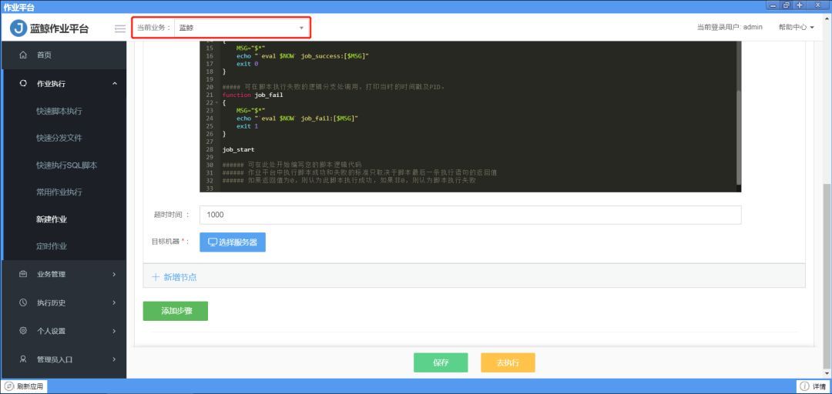Click the 执行历史 clock icon
832x394 pixels.
(x=23, y=302)
